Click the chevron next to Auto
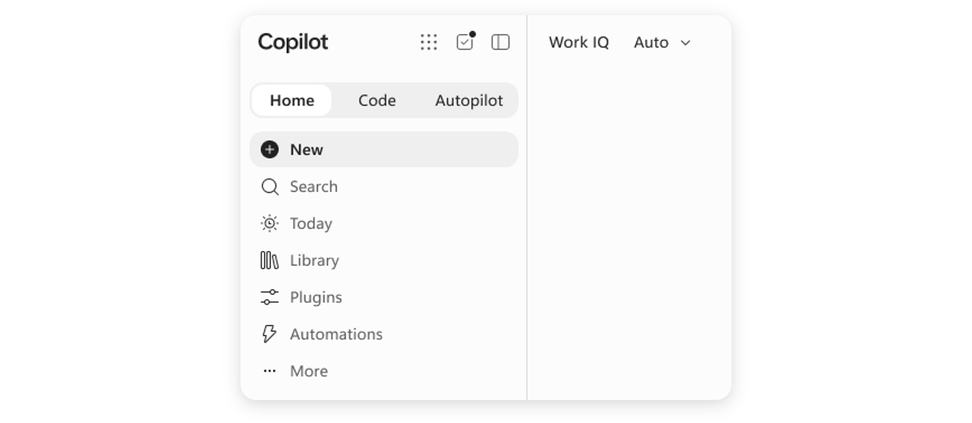Viewport: 972px width, 423px height. coord(686,42)
